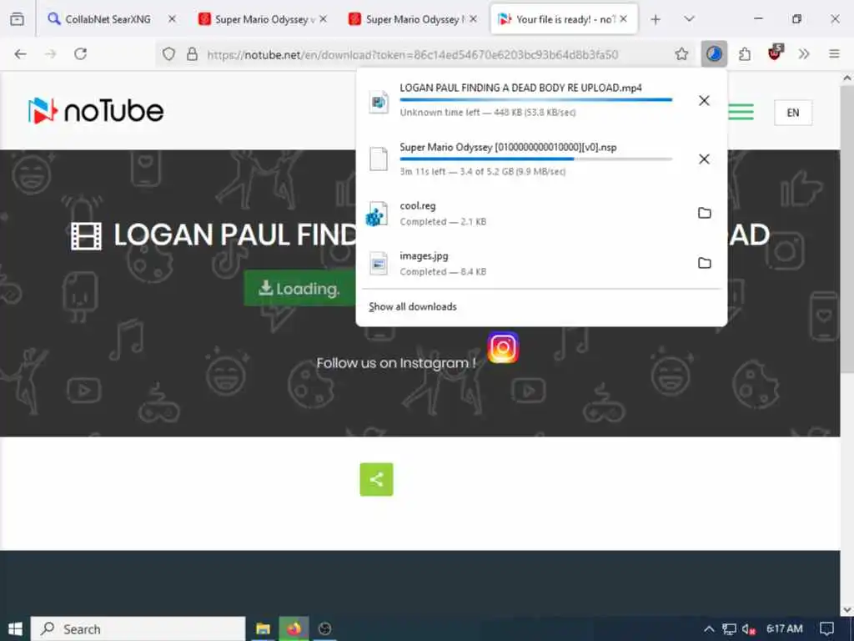854x641 pixels.
Task: Open the network status tray icon
Action: [729, 629]
